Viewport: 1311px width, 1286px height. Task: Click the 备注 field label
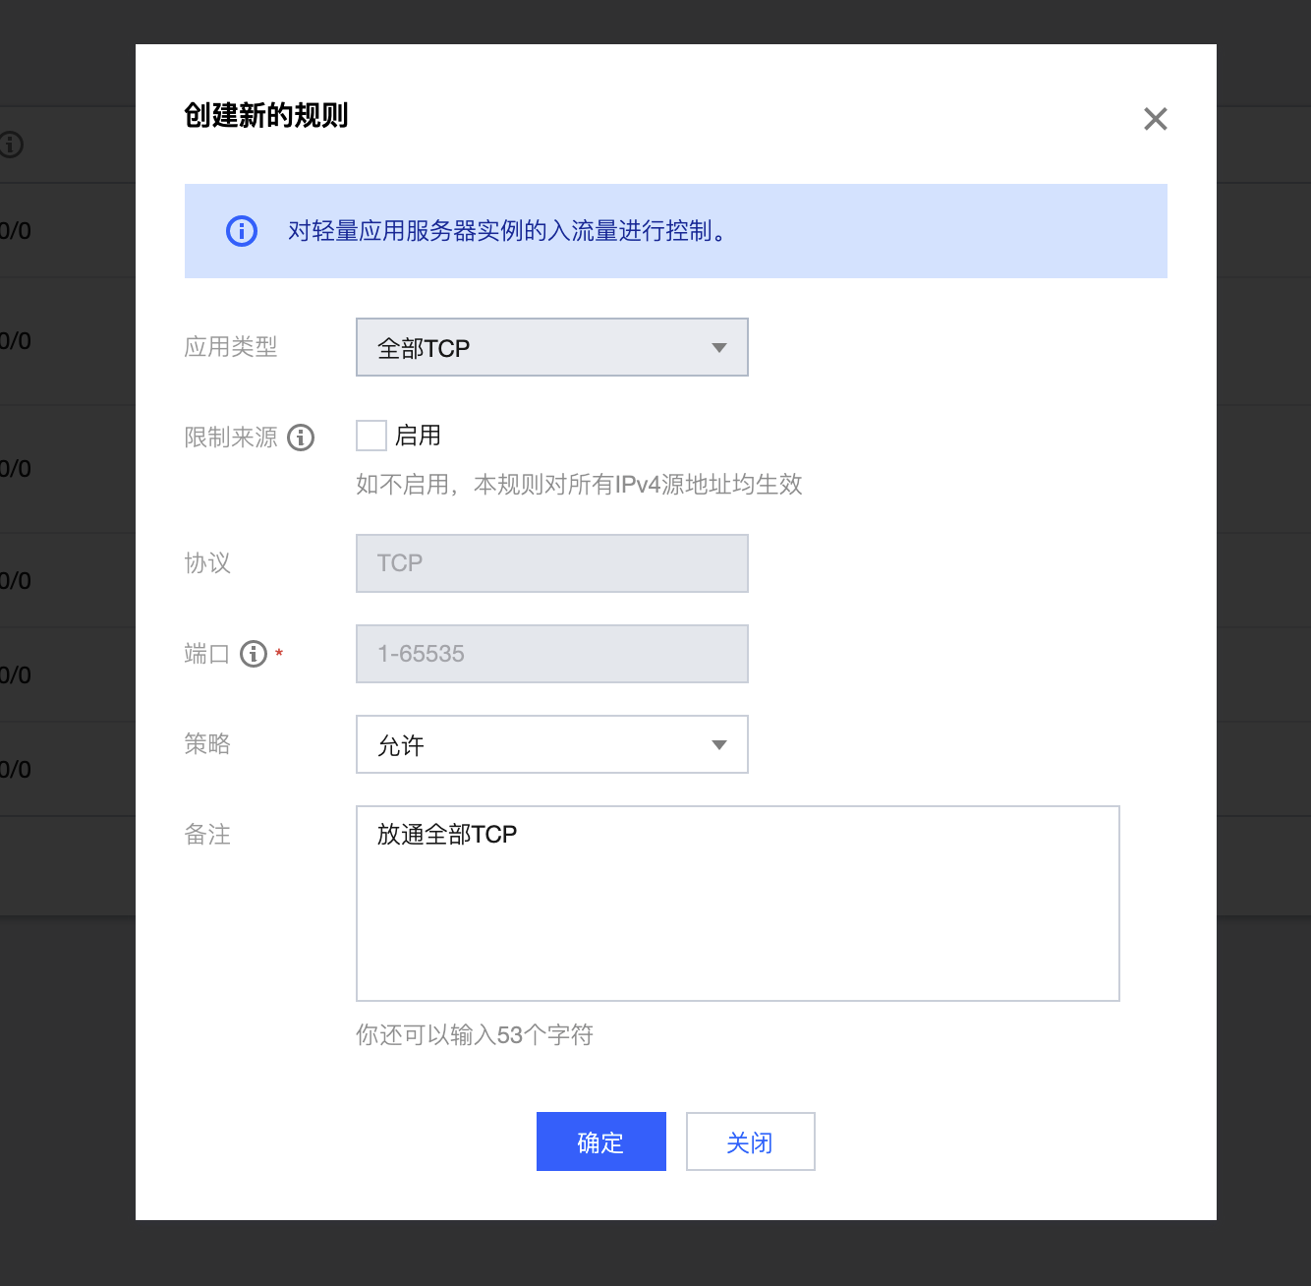click(207, 835)
